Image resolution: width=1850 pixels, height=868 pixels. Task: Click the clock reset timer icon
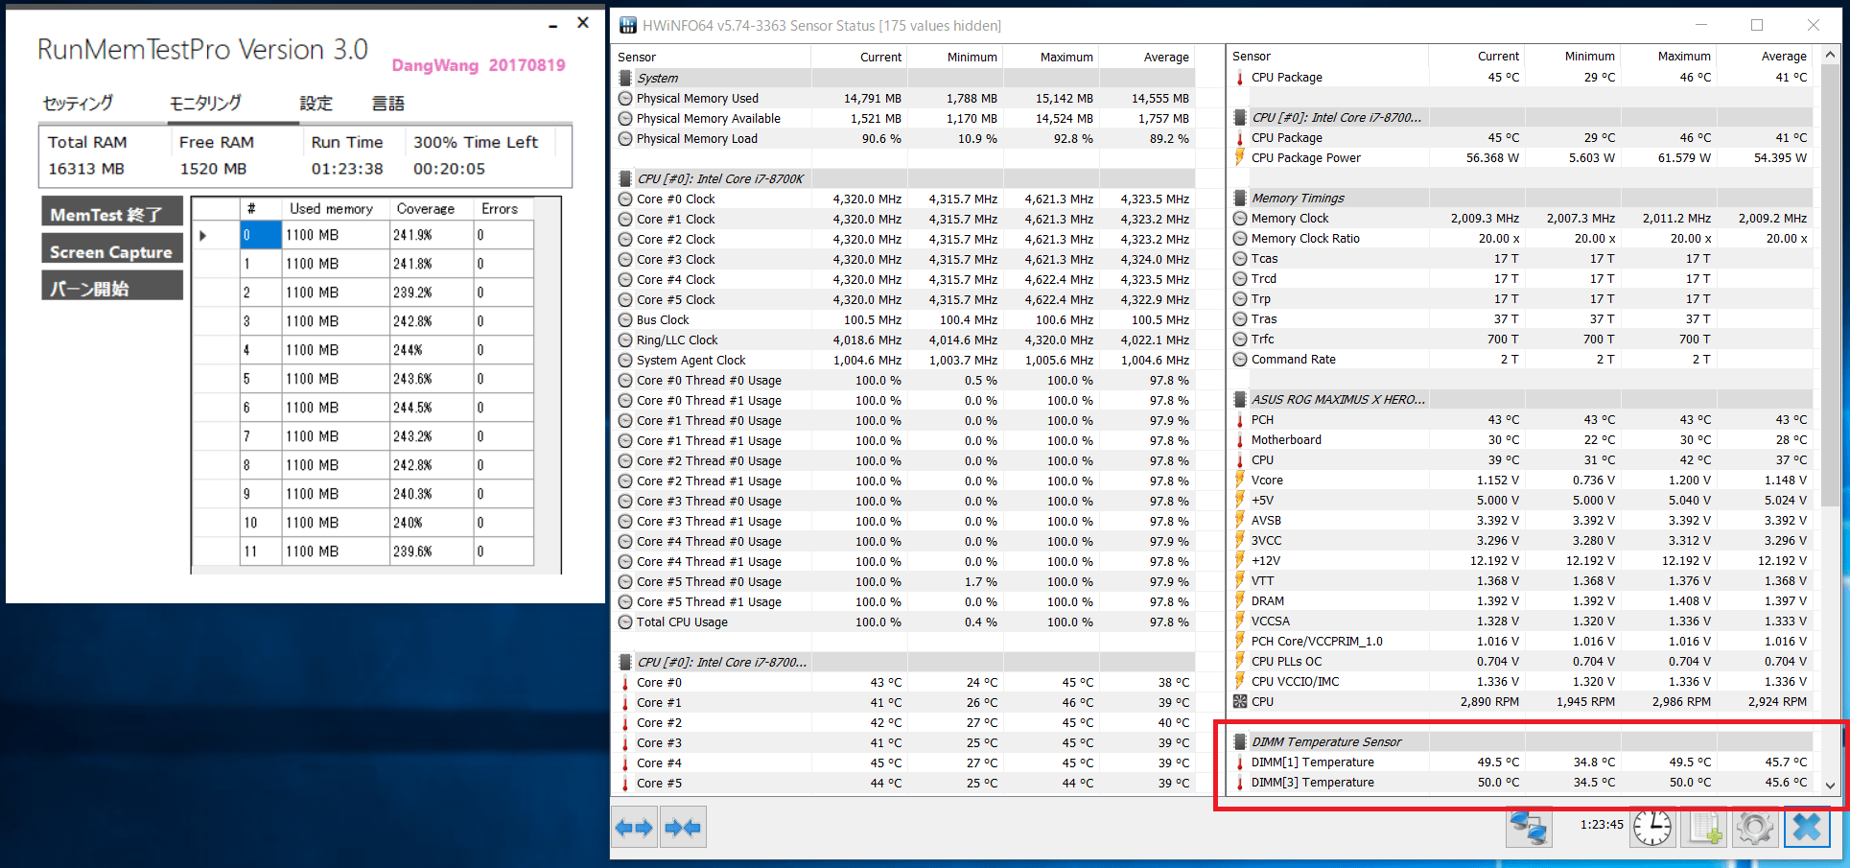[x=1652, y=827]
